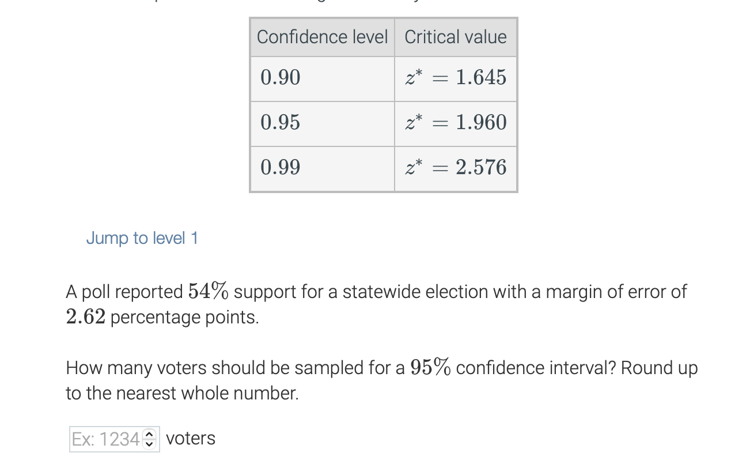
Task: Click the 0.99 confidence level cell
Action: (281, 168)
